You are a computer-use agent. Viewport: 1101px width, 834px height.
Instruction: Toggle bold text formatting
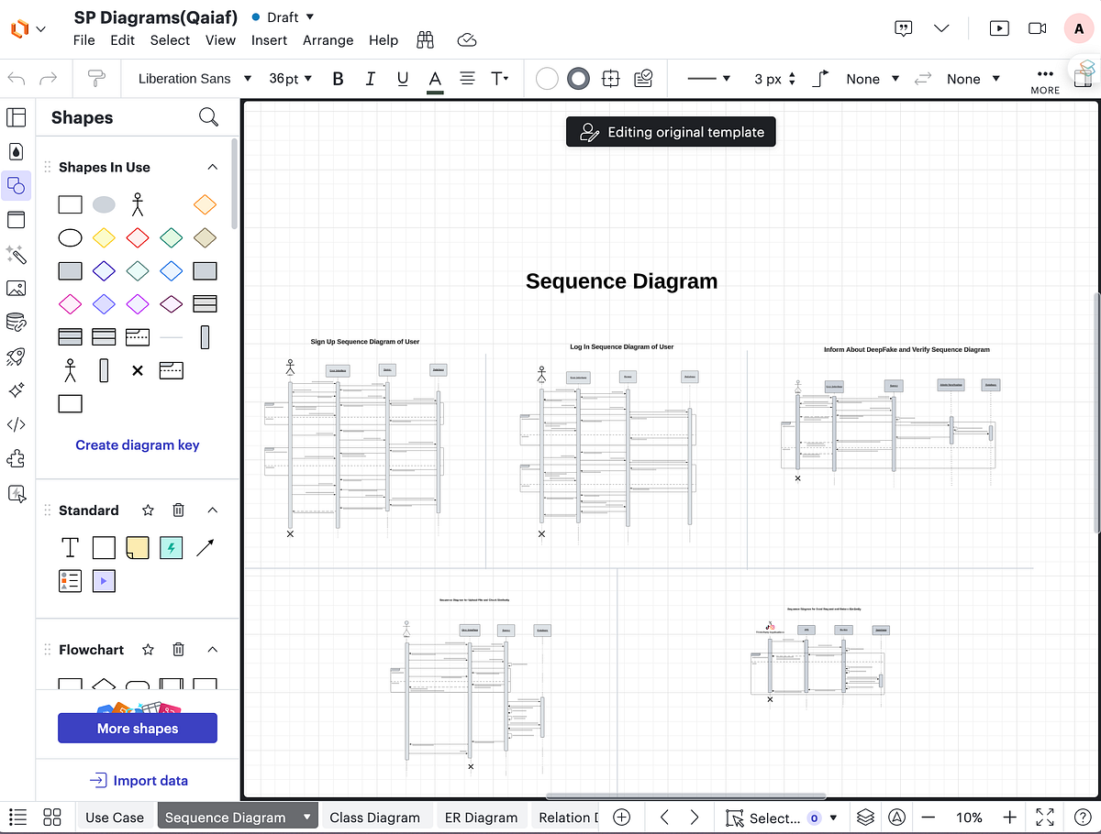pyautogui.click(x=338, y=79)
